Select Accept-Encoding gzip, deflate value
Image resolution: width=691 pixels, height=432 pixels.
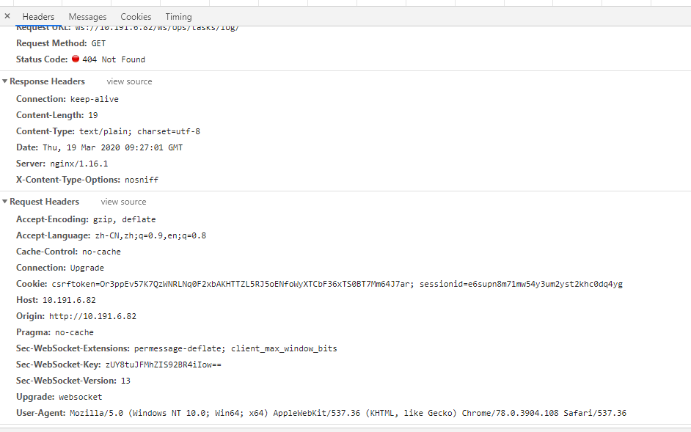click(x=124, y=219)
